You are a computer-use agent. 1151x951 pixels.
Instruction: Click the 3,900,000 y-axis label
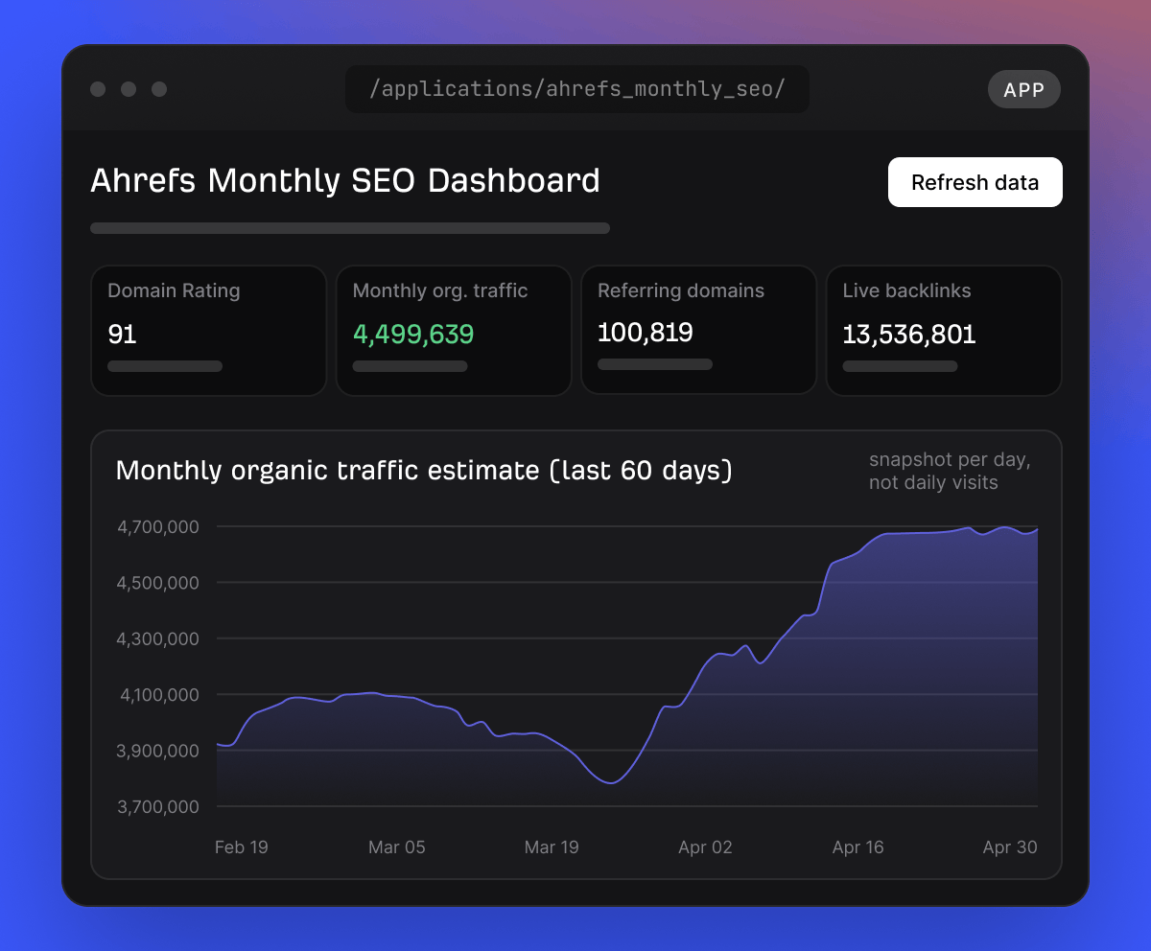(158, 751)
